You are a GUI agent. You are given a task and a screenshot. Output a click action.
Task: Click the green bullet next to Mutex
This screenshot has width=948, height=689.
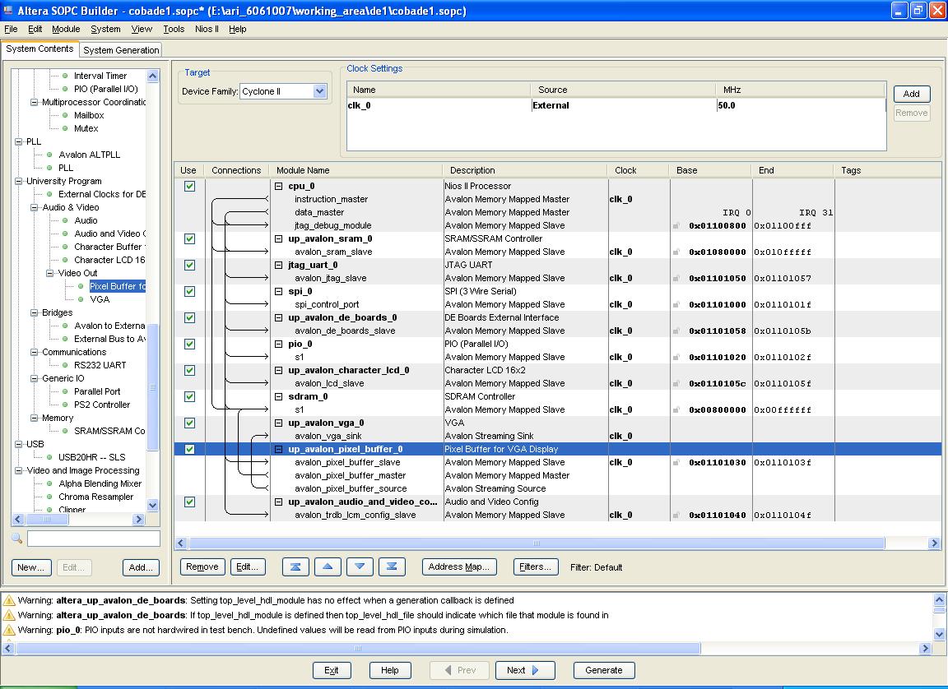[x=65, y=128]
